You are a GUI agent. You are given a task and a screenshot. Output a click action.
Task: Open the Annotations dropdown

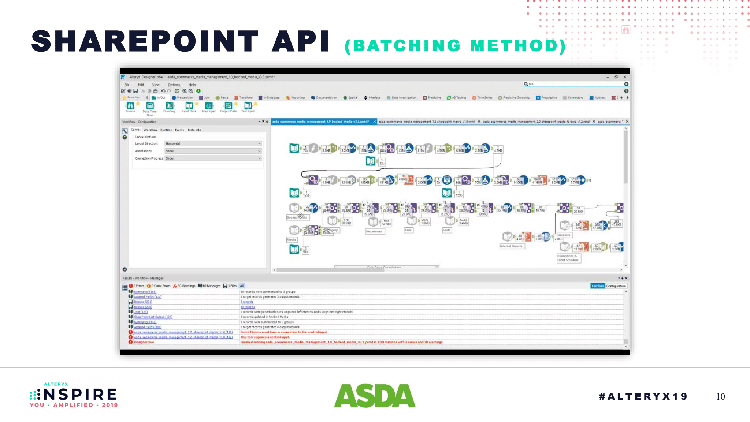[x=213, y=151]
